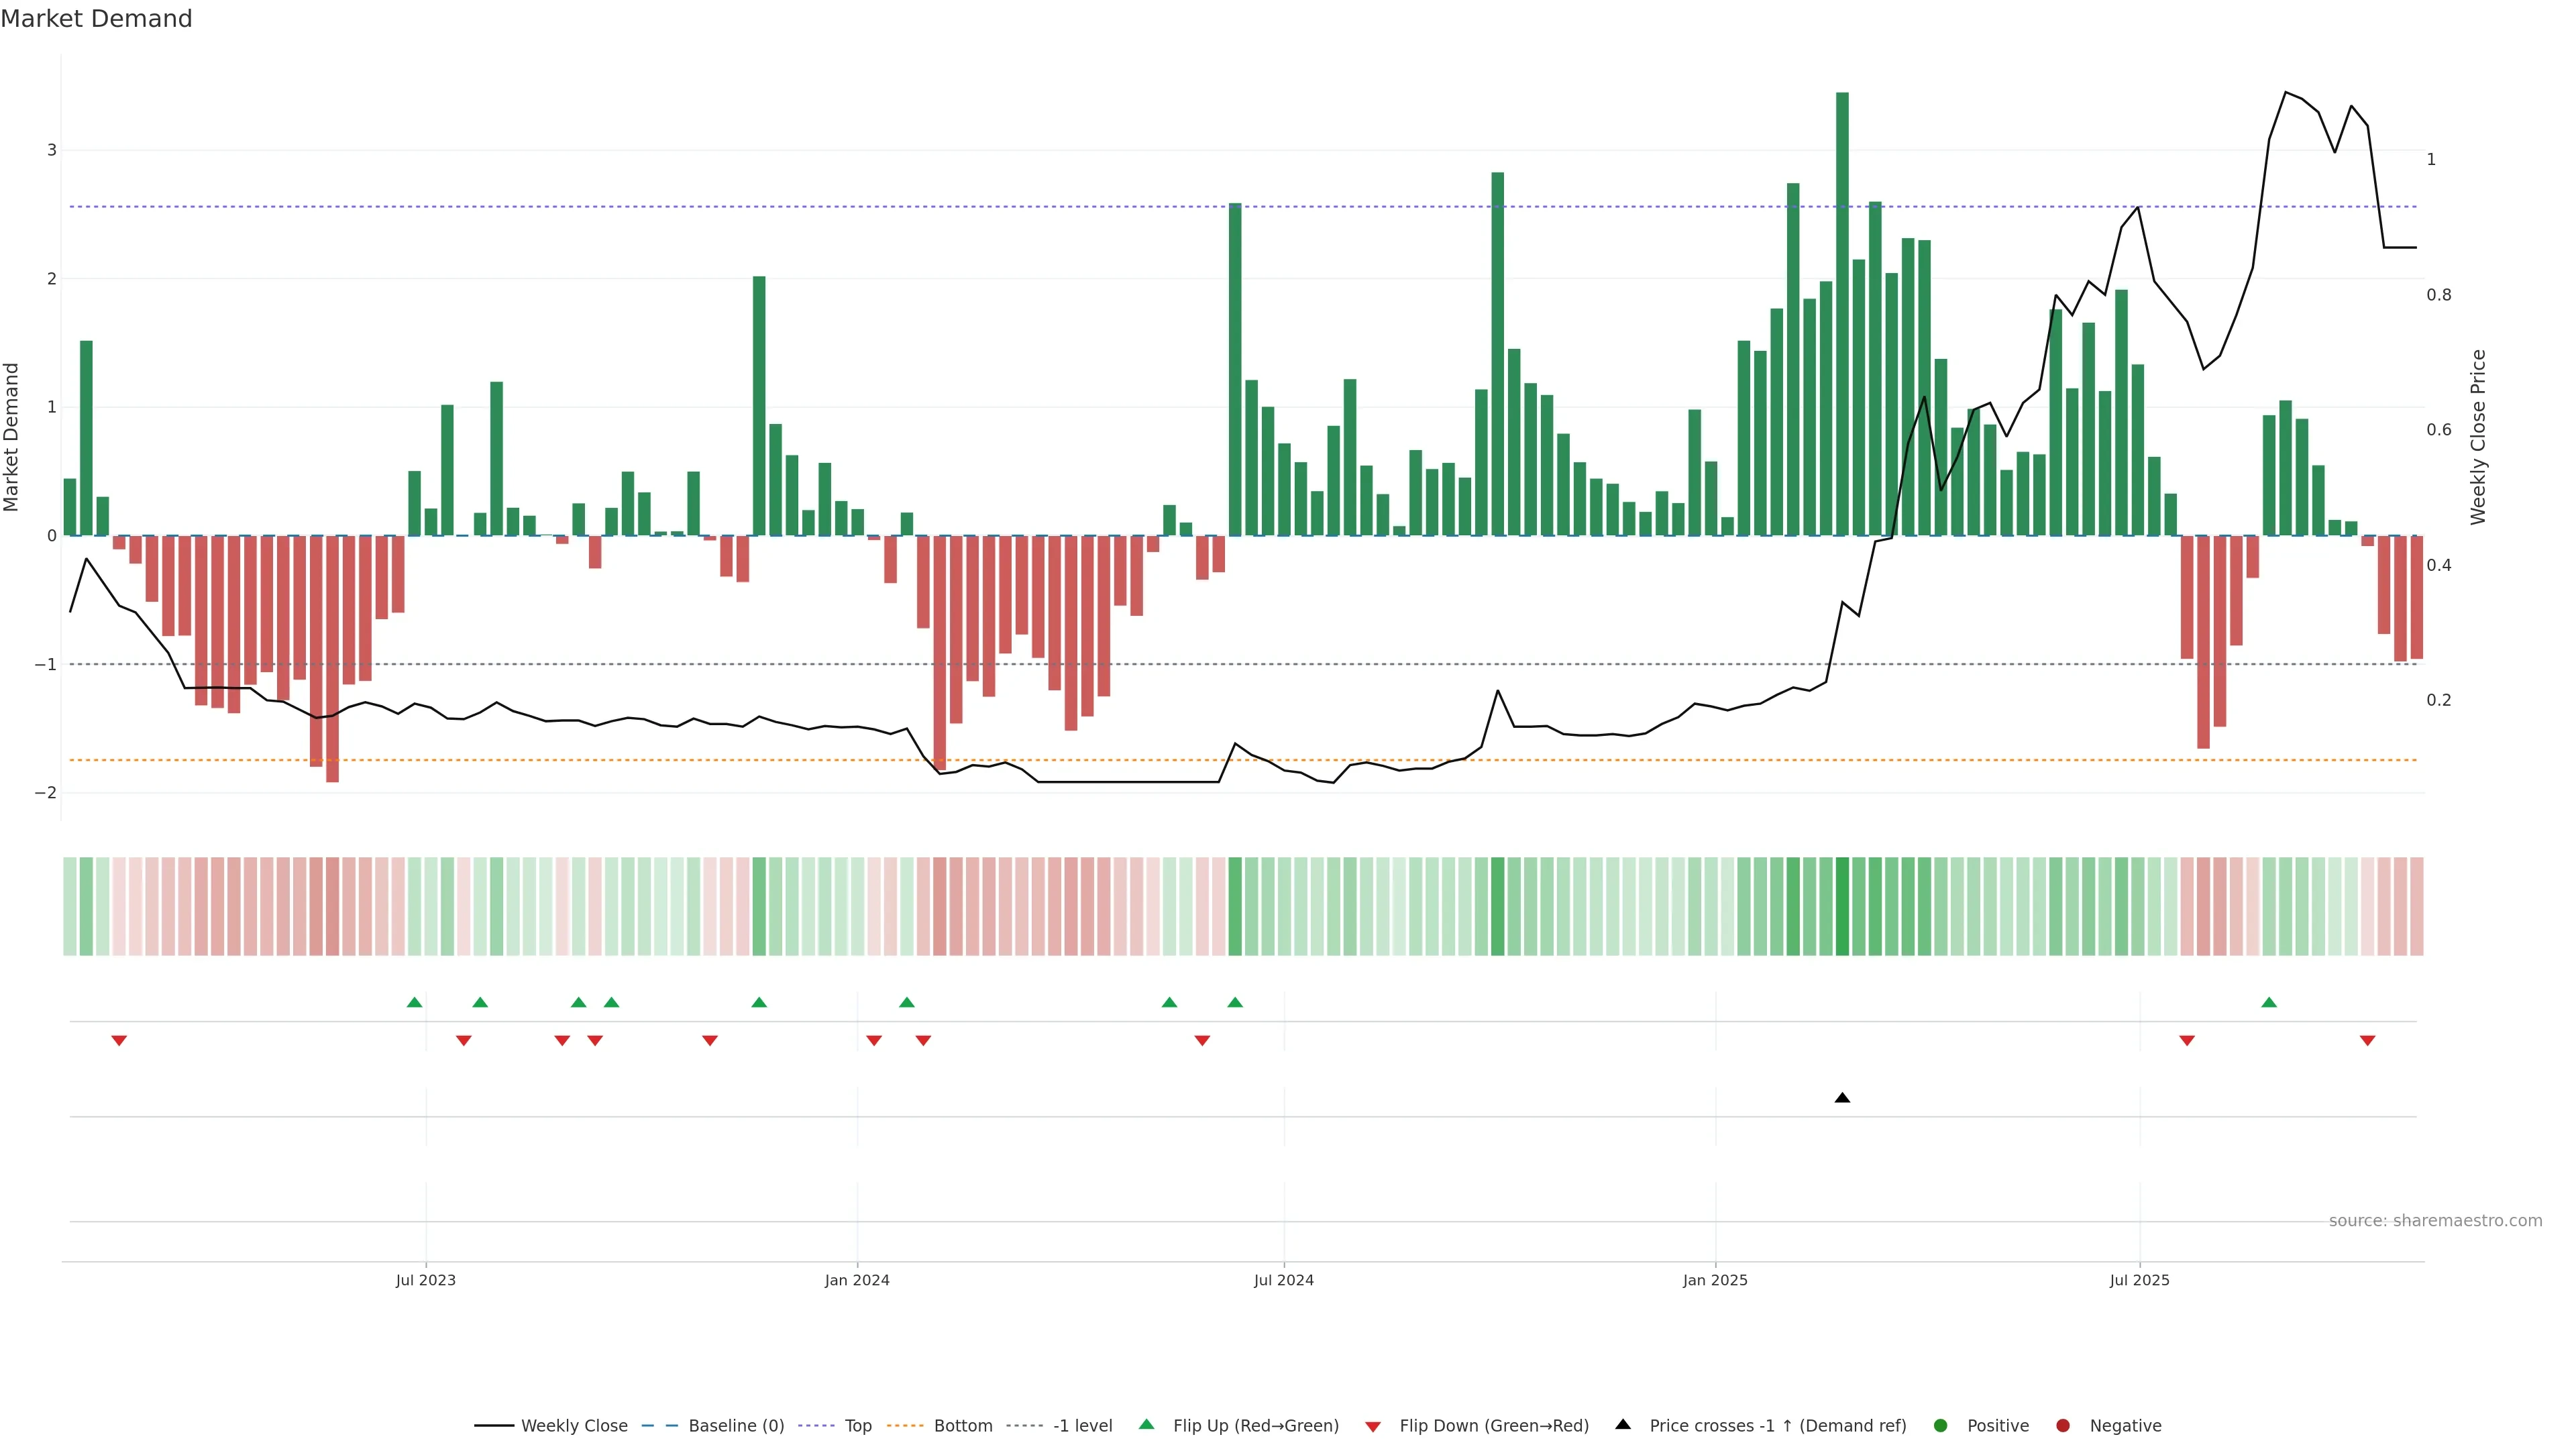Click the source sharemaestro.com text
This screenshot has width=2576, height=1449.
pyautogui.click(x=2435, y=1221)
